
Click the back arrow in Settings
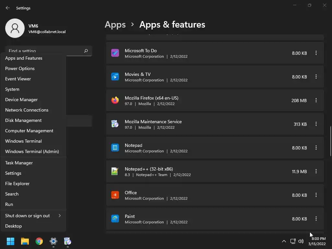(8, 8)
